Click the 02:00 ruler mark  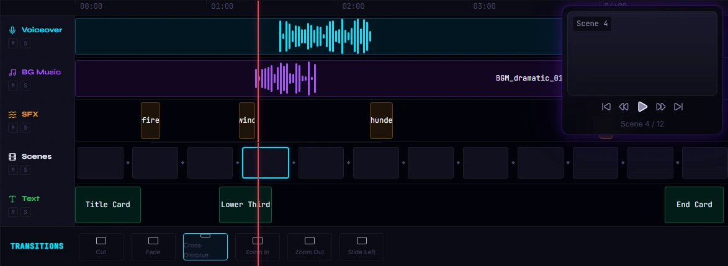(x=353, y=6)
